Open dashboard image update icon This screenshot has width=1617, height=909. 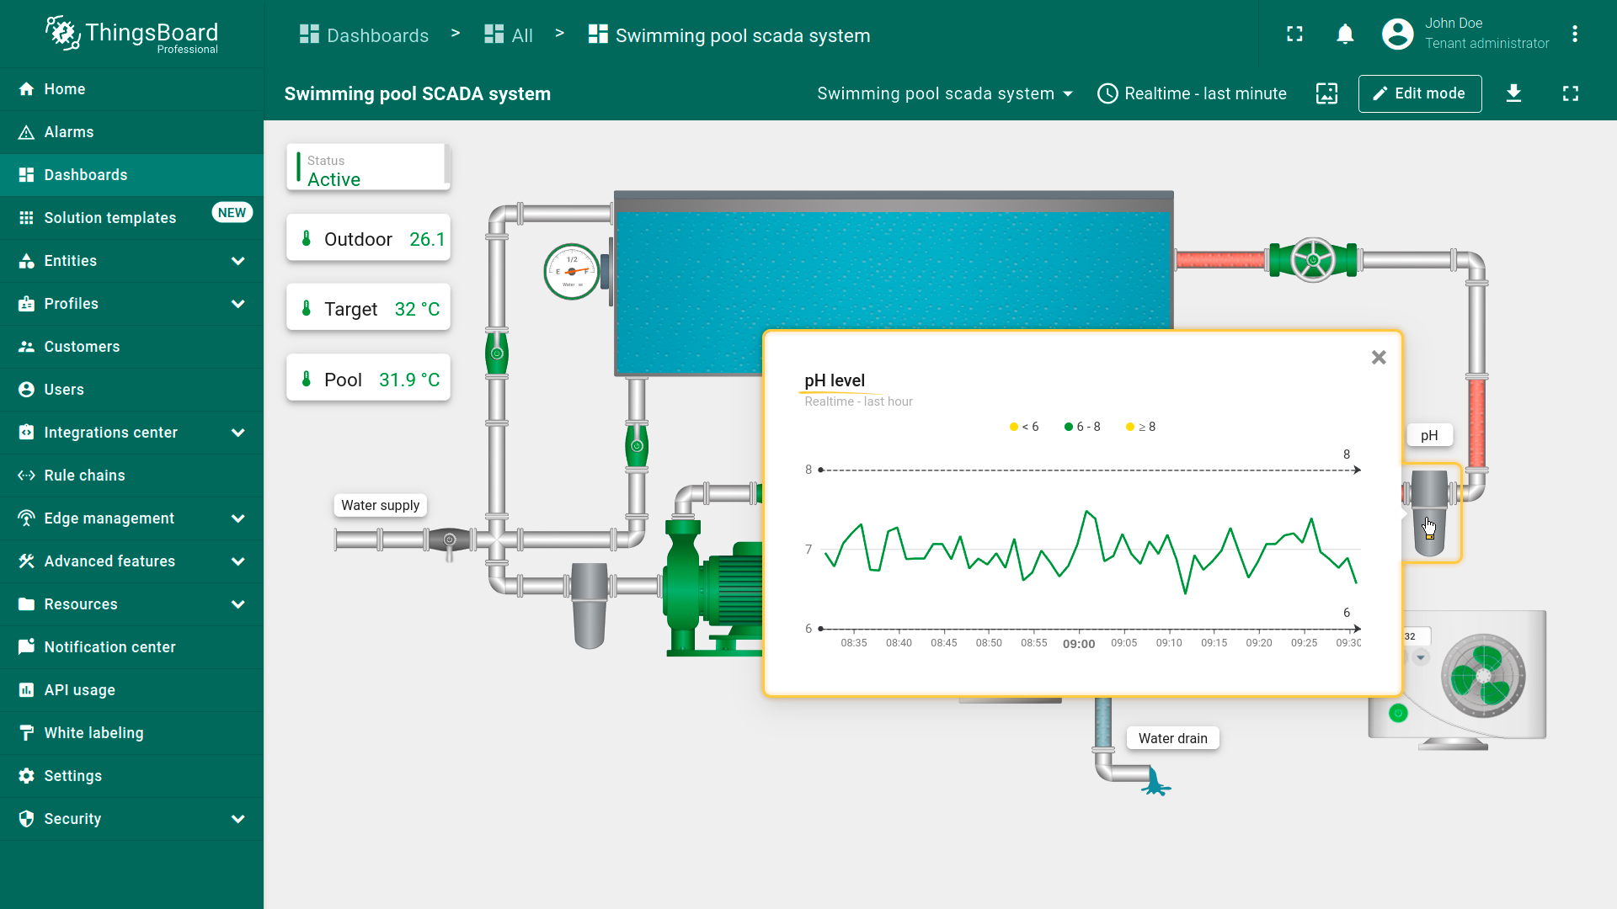coord(1326,93)
